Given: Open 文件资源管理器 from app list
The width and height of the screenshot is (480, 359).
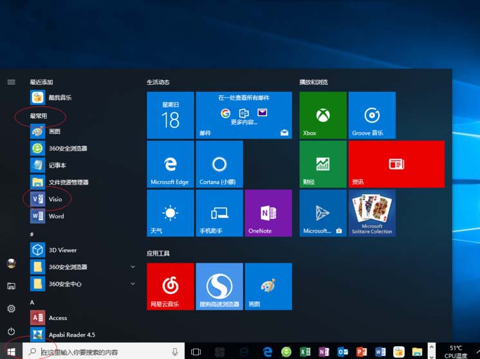Looking at the screenshot, I should point(82,182).
